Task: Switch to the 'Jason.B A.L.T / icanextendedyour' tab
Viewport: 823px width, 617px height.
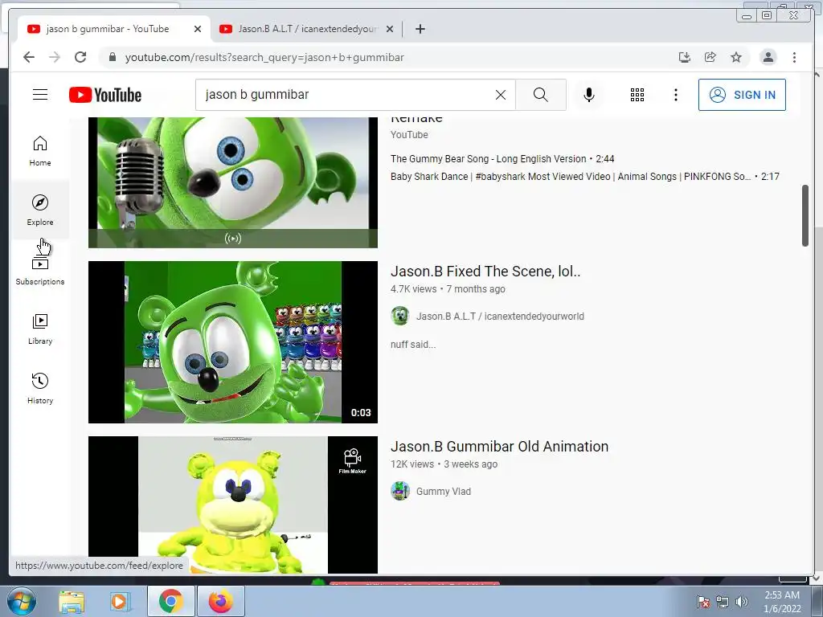Action: click(306, 29)
